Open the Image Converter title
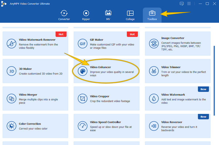The height and width of the screenshot is (145, 219). 173,38
